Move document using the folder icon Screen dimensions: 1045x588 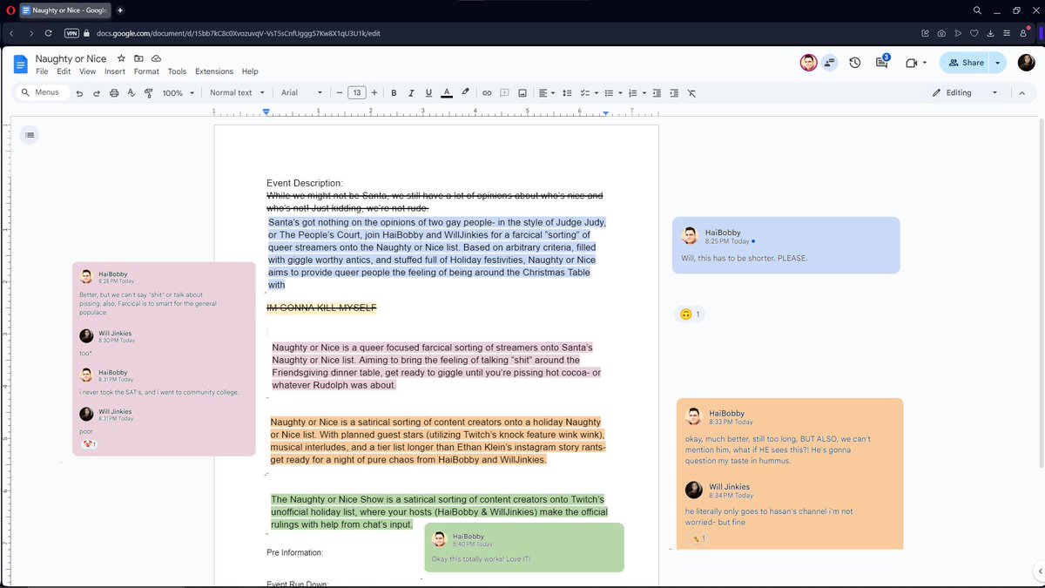click(x=138, y=58)
